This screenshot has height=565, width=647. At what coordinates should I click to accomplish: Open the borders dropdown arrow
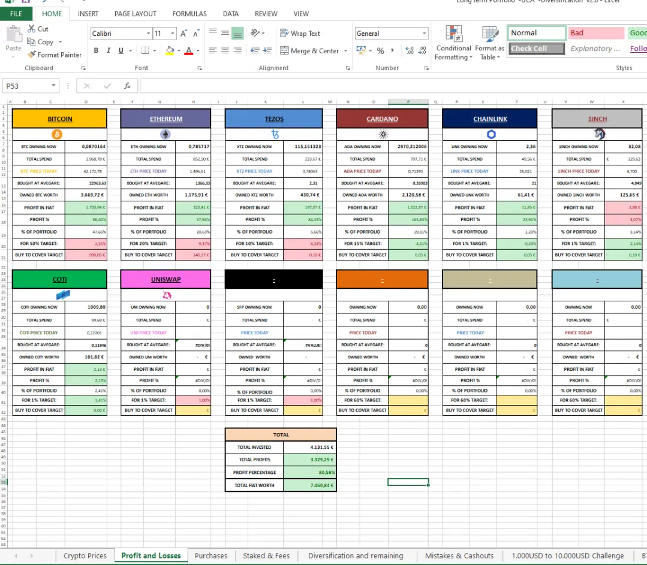coord(155,51)
